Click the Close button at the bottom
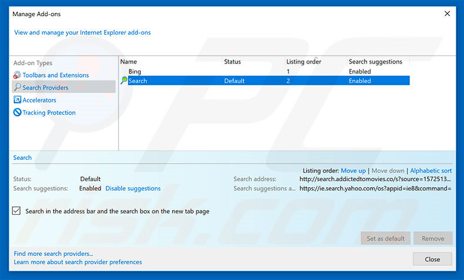Viewport: 464px width, 280px height. pyautogui.click(x=432, y=259)
